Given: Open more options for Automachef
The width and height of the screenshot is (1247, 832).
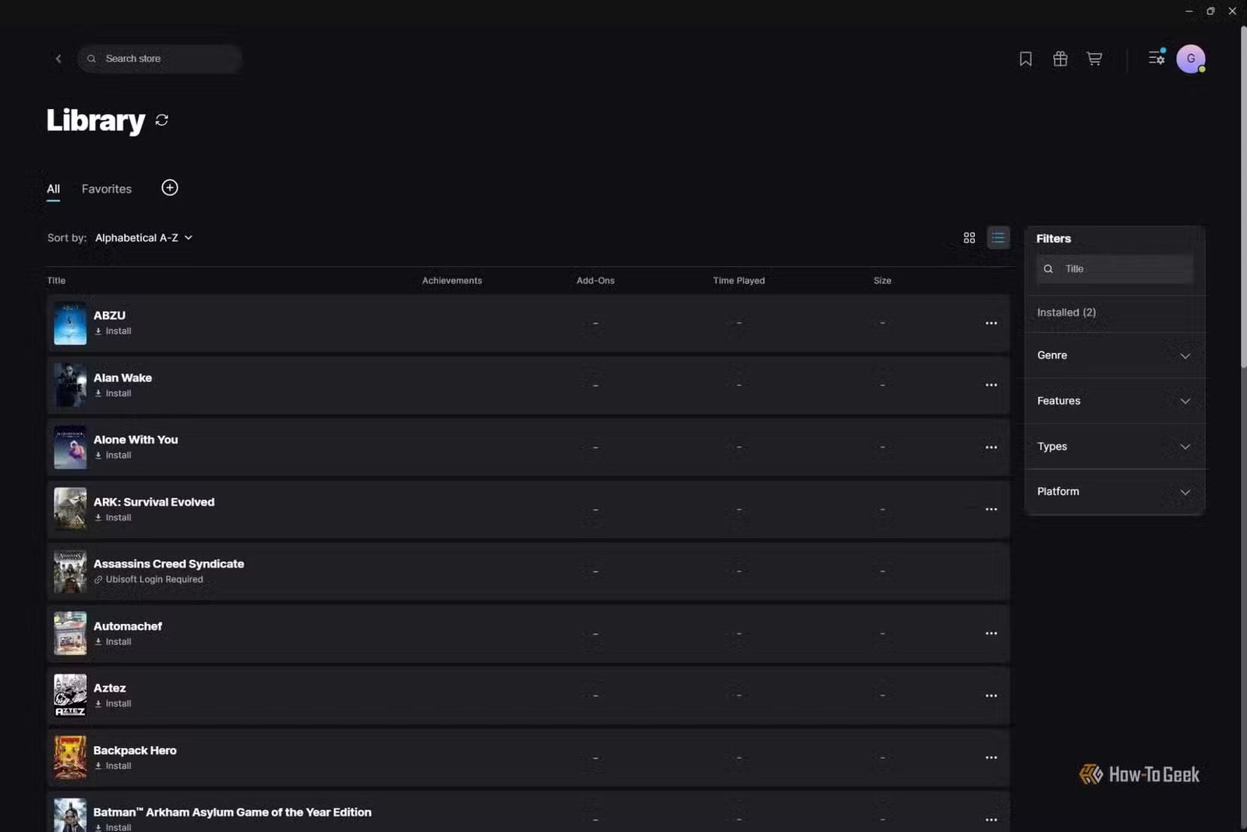Looking at the screenshot, I should coord(991,633).
